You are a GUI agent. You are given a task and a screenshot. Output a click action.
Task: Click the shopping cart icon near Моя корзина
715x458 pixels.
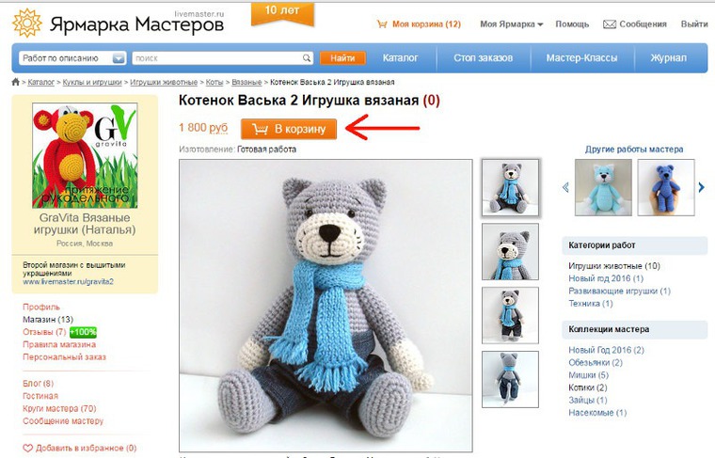[382, 24]
